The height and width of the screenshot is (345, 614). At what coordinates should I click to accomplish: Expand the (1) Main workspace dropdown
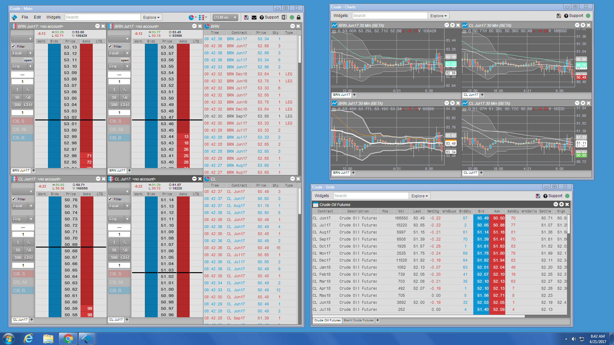click(x=225, y=17)
